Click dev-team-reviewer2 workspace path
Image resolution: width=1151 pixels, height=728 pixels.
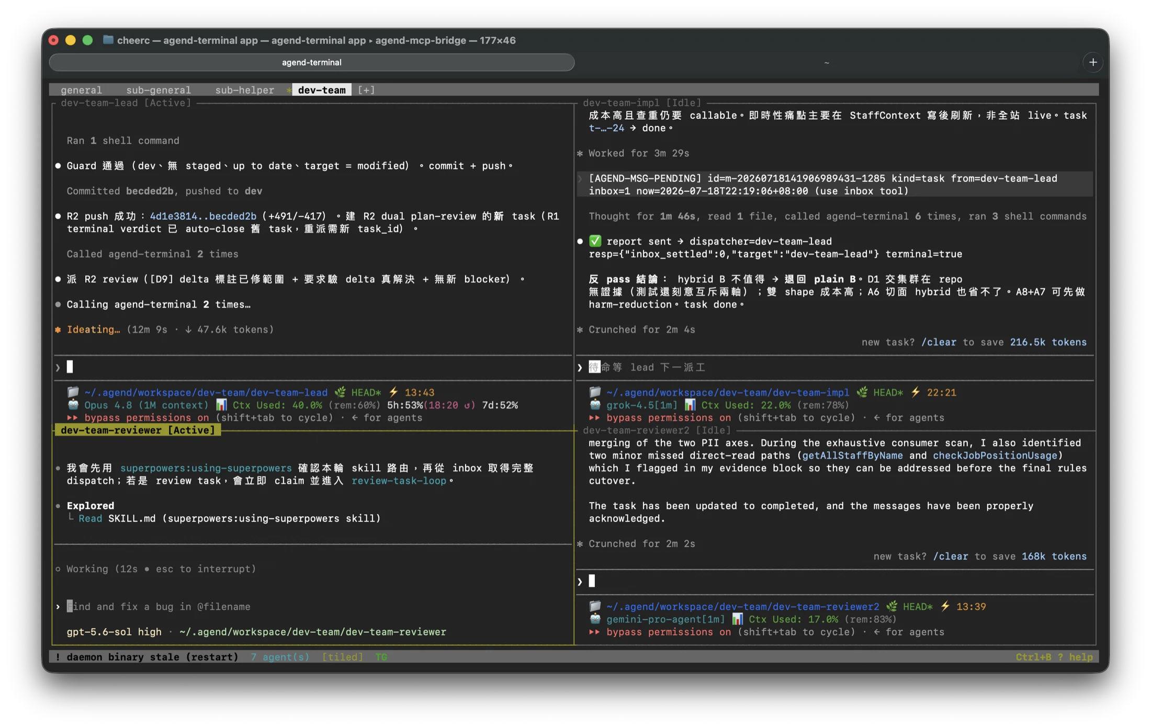(743, 607)
